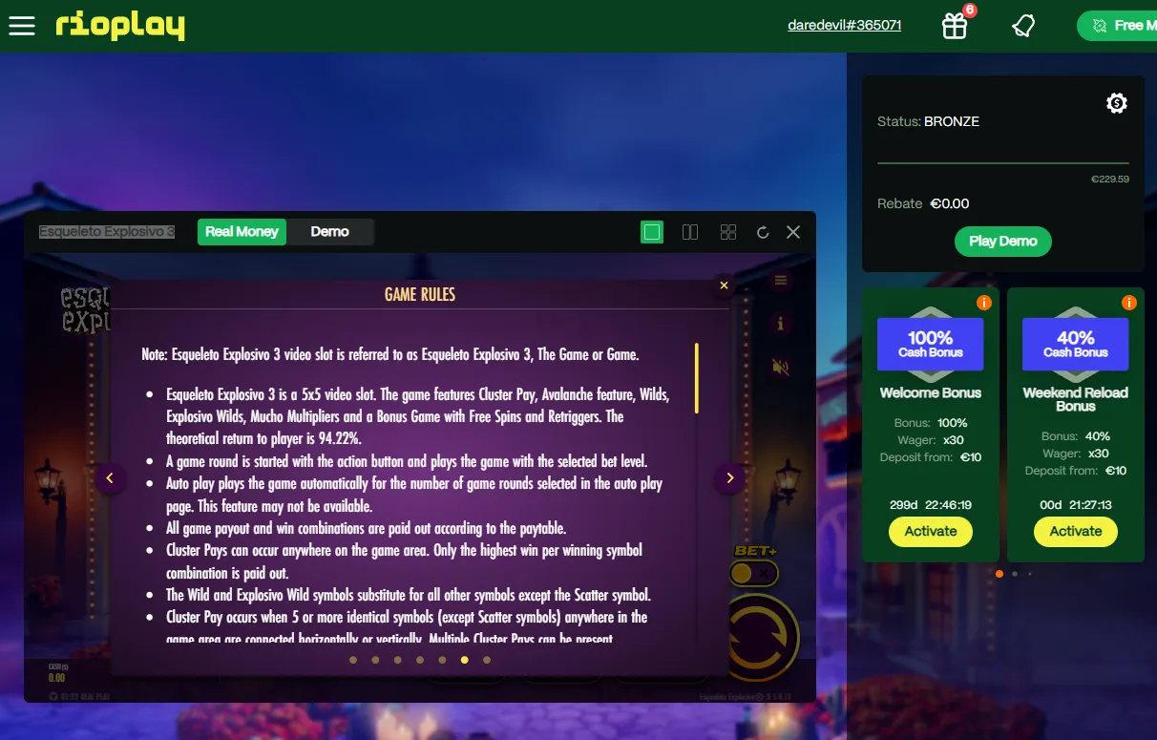
Task: Switch to two-column split layout
Action: coord(690,232)
